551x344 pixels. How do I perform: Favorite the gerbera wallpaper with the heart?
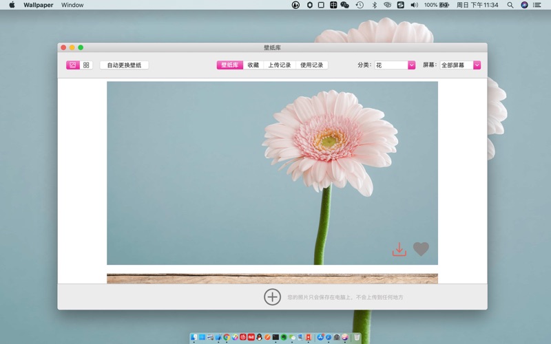coord(421,249)
